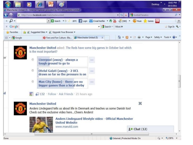Click the Facebook Login toolbar icon
Viewport: 193px width, 145px height.
[83, 21]
